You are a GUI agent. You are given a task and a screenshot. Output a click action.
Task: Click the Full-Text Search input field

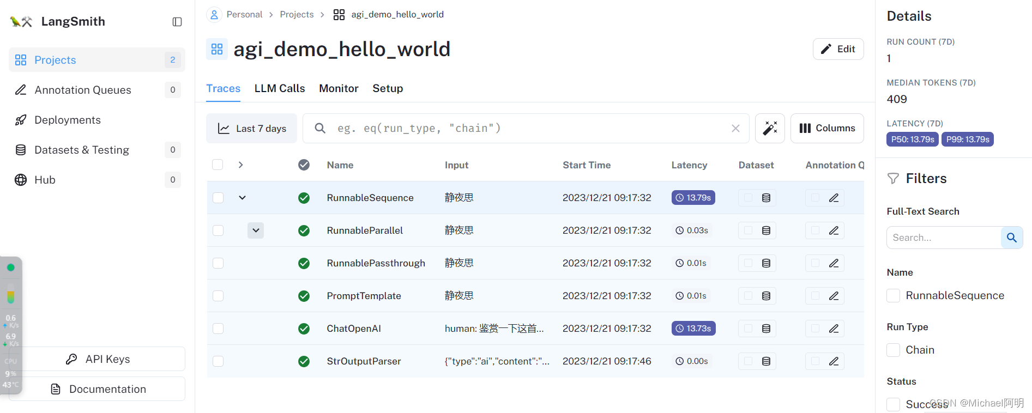[944, 238]
